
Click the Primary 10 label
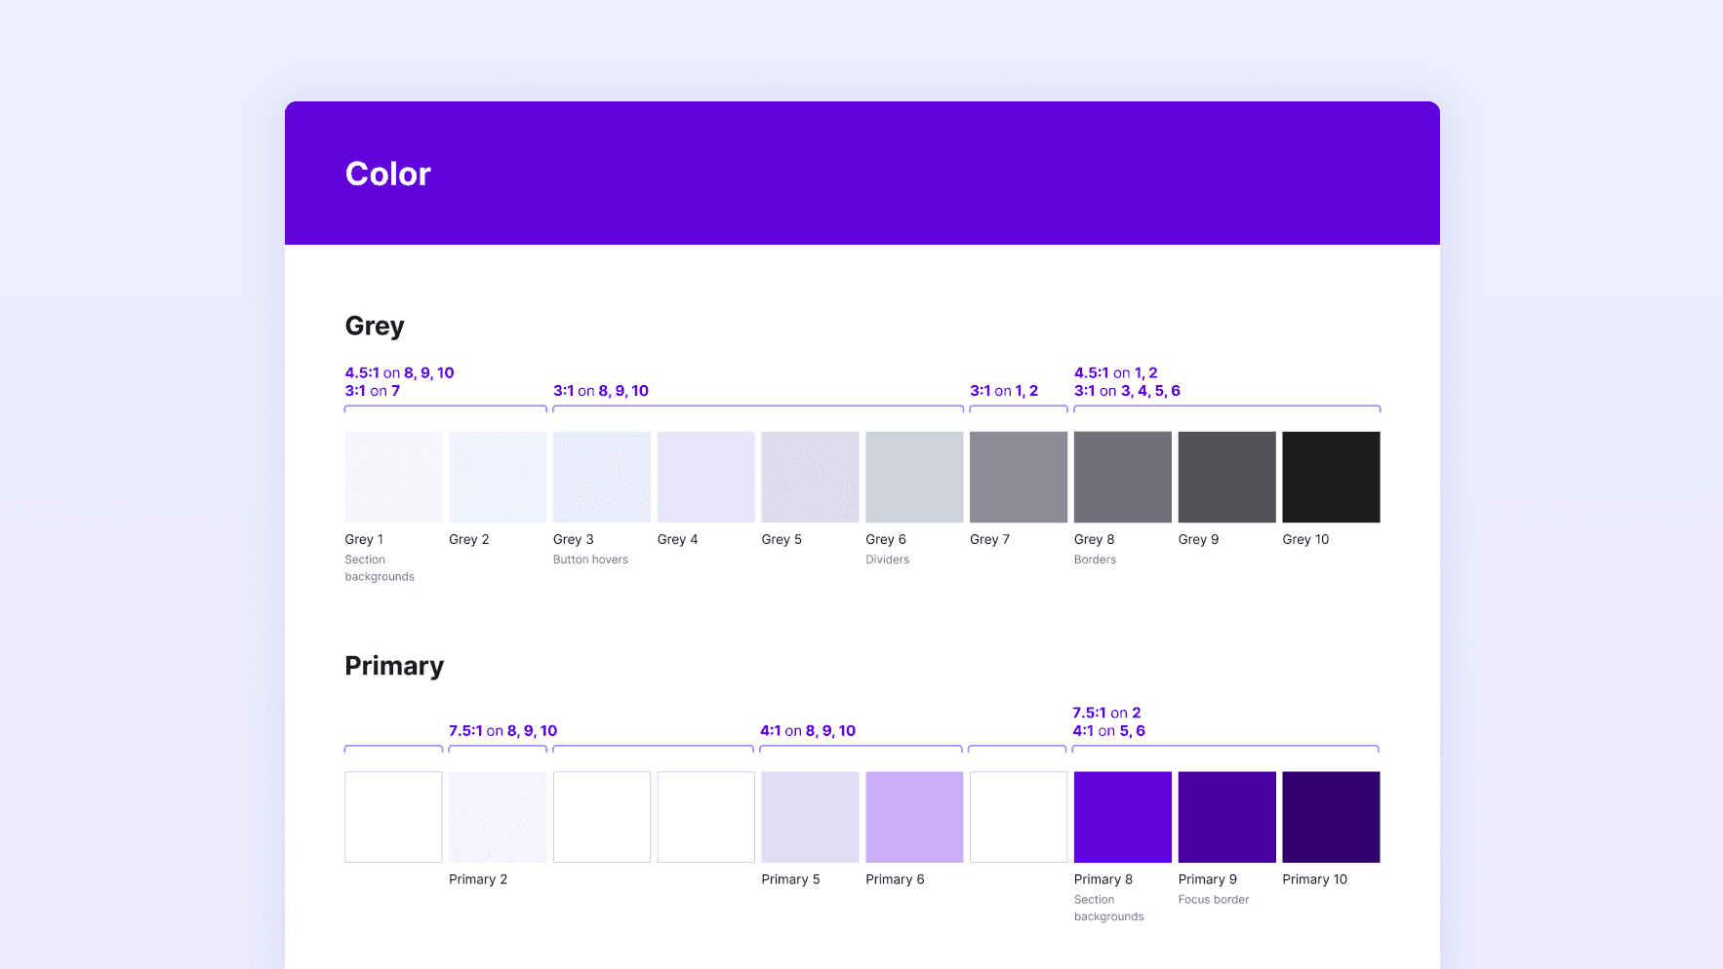pos(1314,879)
